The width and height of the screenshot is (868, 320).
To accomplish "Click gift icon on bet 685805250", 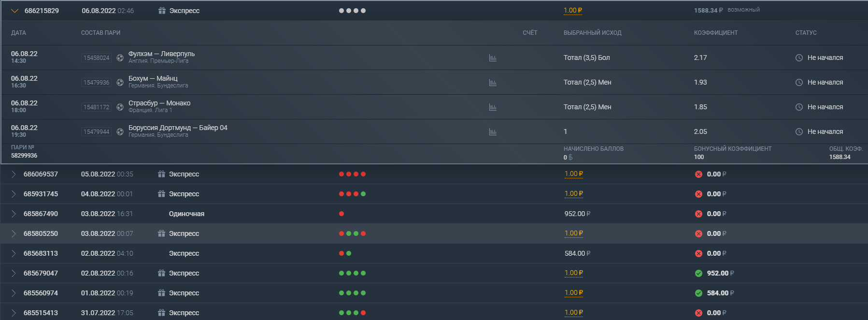I will [x=161, y=233].
